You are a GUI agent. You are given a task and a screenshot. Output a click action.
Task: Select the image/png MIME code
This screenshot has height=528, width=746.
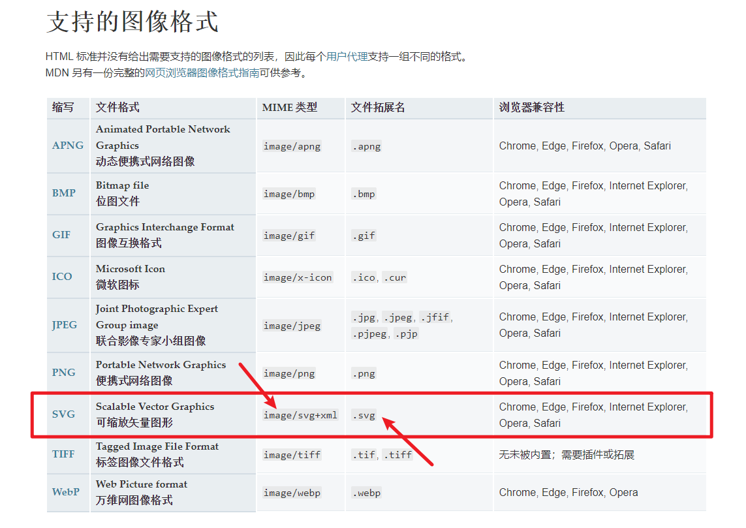(x=289, y=373)
